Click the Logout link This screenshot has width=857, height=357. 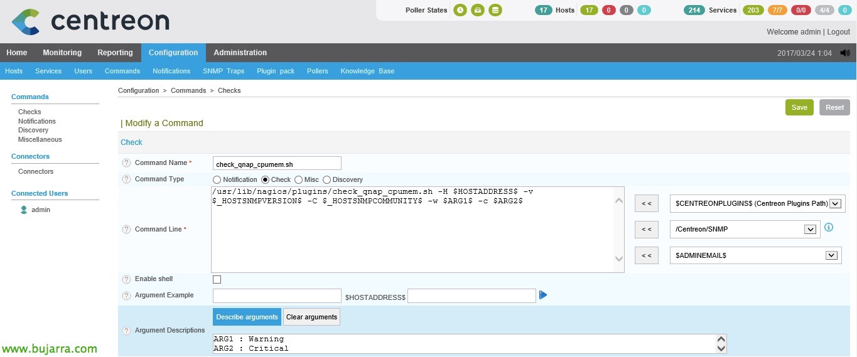coord(838,32)
